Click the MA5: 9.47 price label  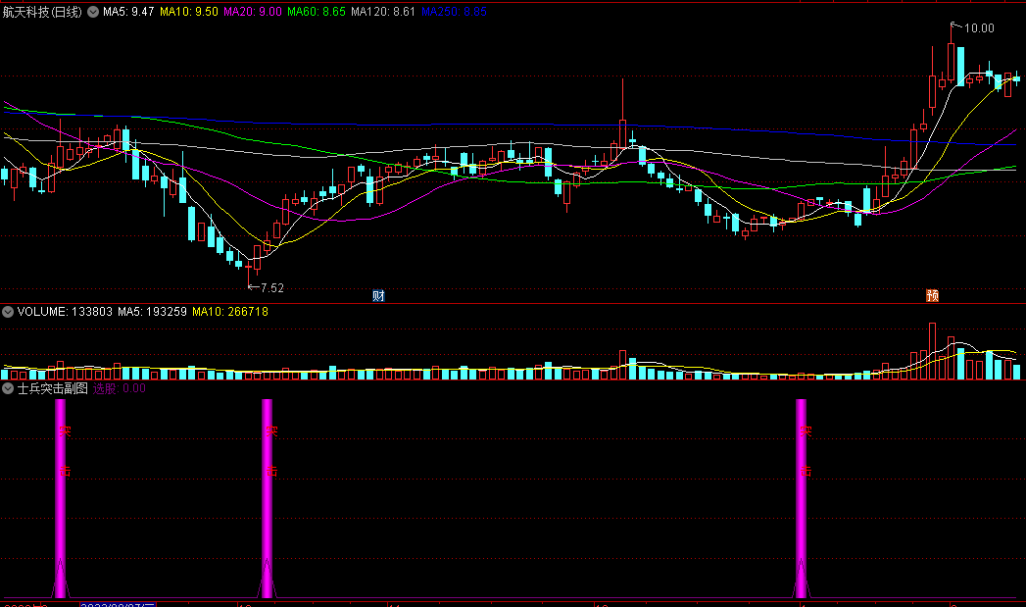[128, 12]
